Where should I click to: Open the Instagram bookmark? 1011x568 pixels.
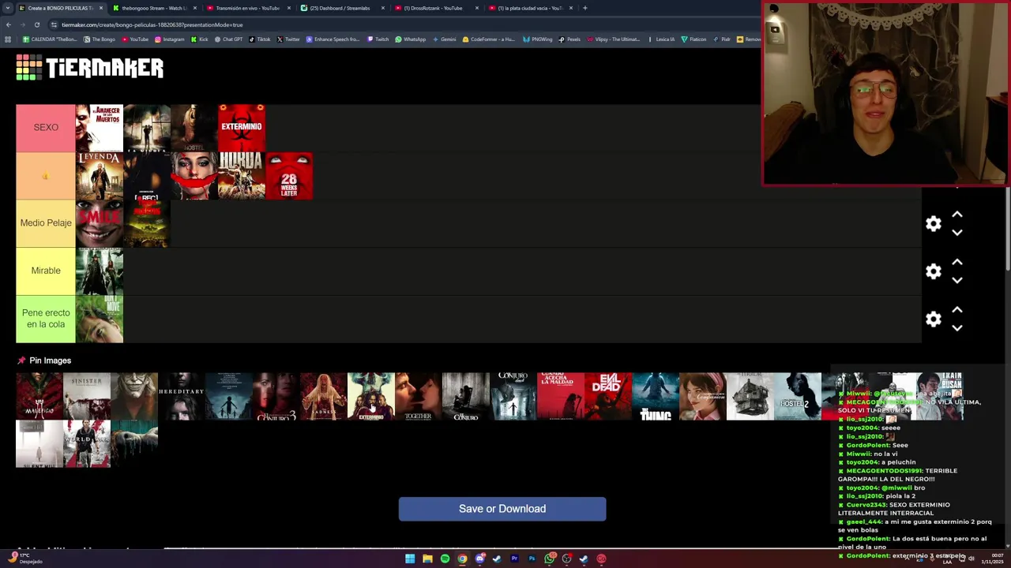(x=170, y=39)
